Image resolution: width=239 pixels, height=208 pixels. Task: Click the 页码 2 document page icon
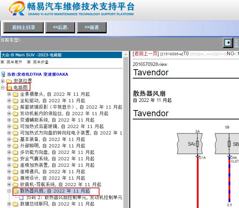tap(21, 198)
